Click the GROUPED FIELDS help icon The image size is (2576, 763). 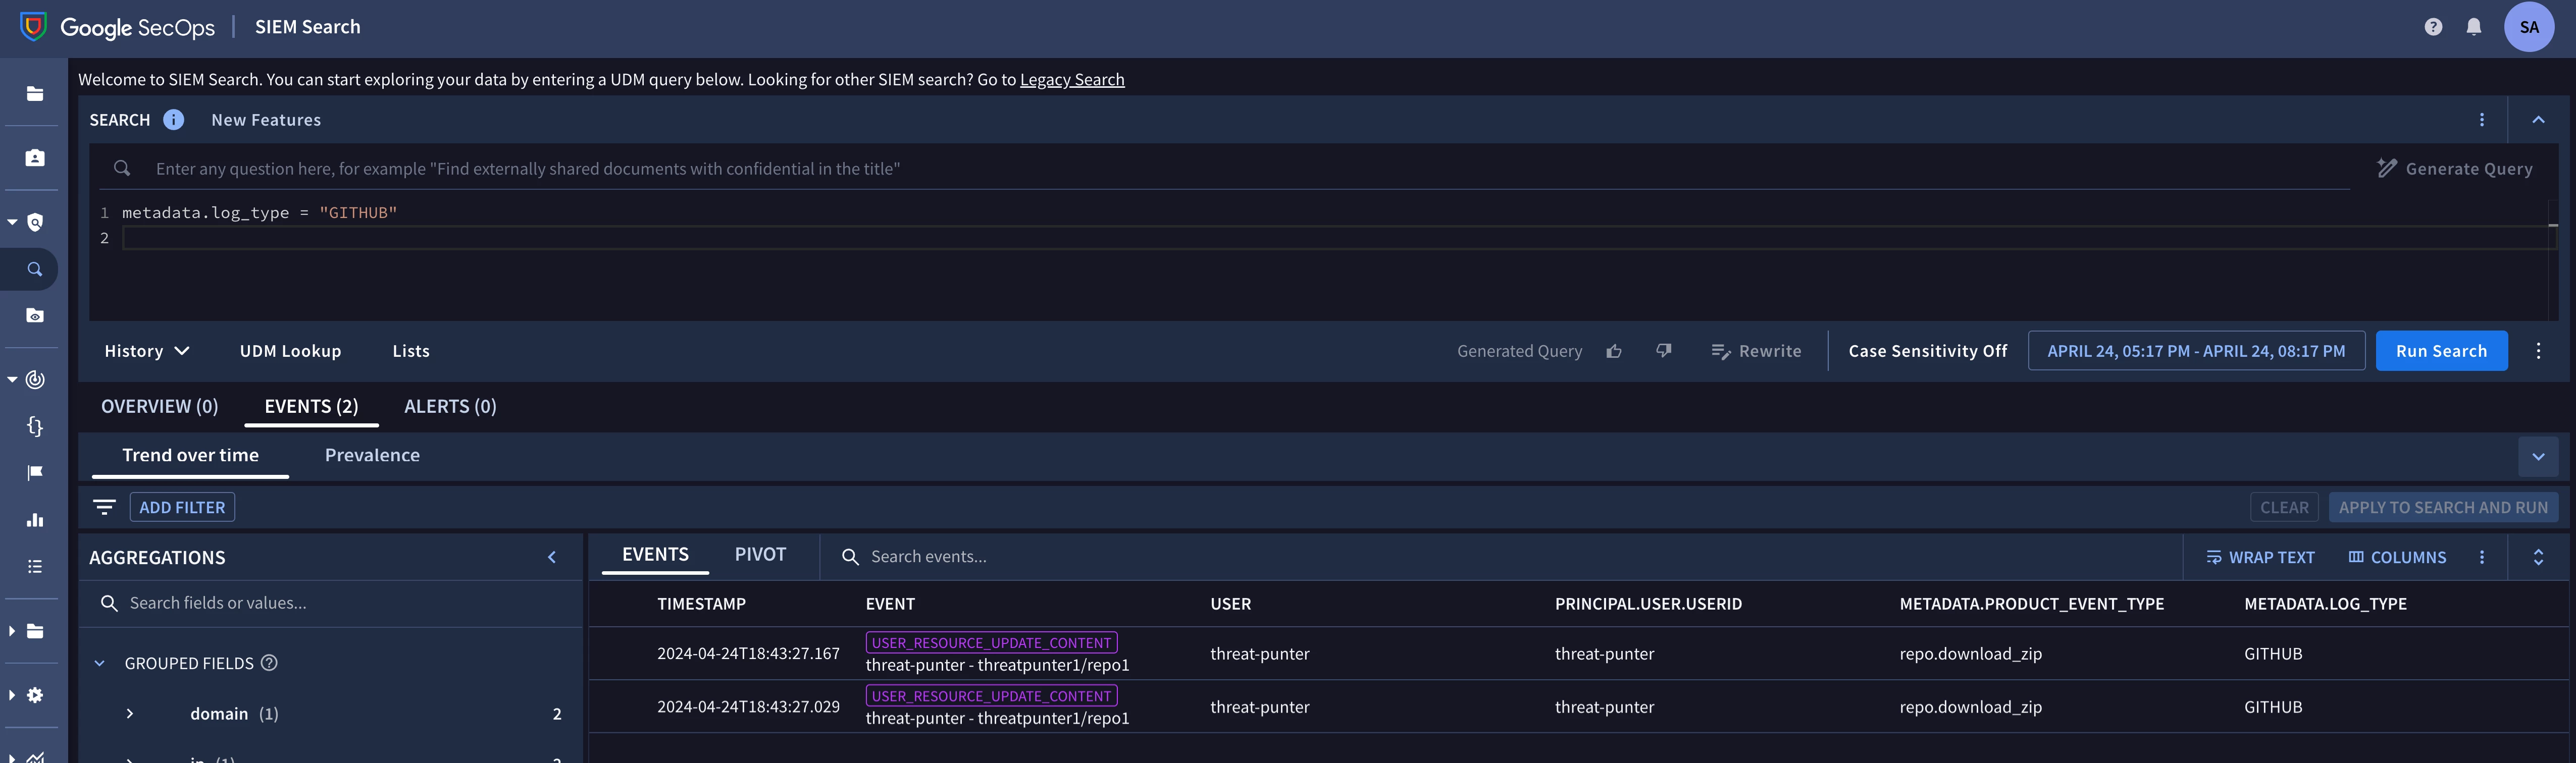click(269, 663)
